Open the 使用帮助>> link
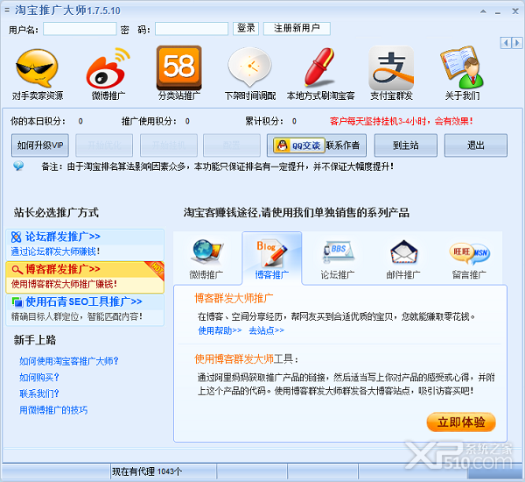 (220, 330)
